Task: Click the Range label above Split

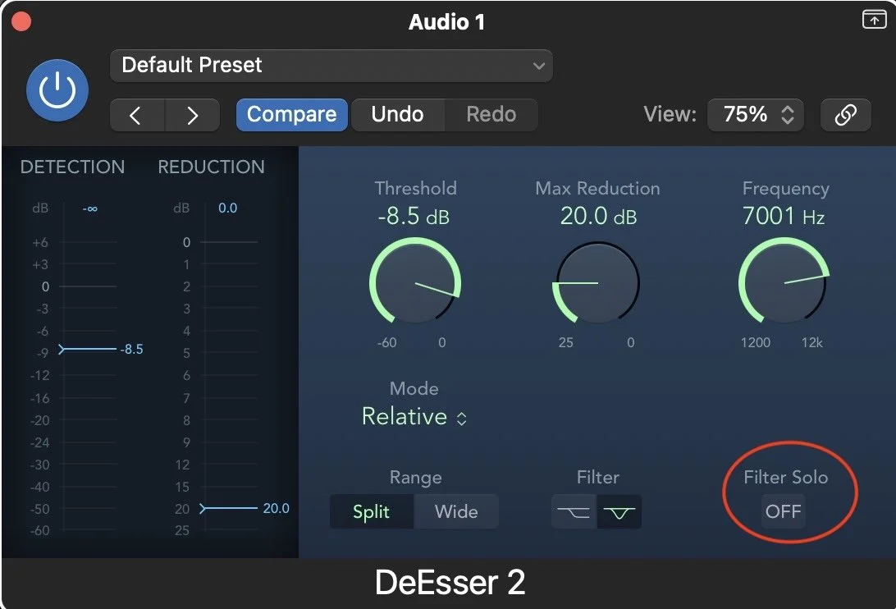Action: point(415,478)
